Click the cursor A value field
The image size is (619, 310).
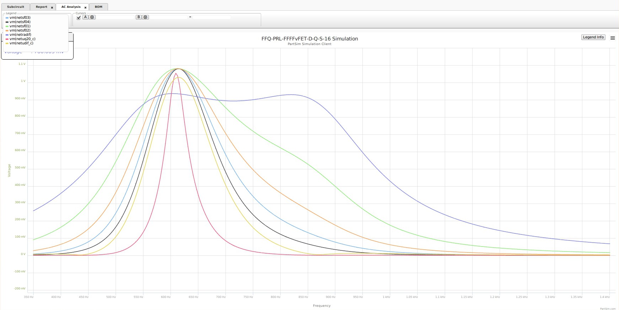115,17
